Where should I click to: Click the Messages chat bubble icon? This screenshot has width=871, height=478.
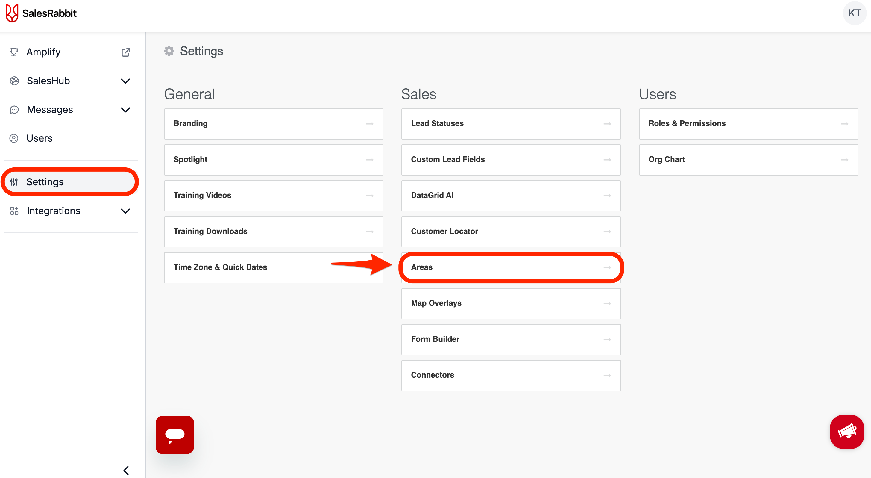[x=14, y=110]
